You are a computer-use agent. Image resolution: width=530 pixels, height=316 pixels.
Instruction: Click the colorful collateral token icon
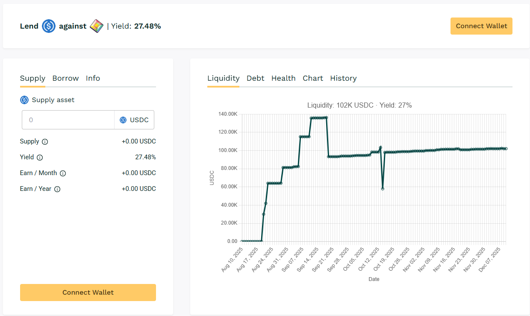pyautogui.click(x=97, y=26)
